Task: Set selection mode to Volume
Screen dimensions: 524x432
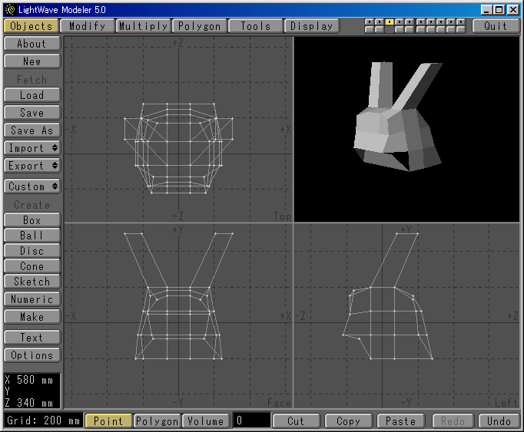Action: (x=205, y=420)
